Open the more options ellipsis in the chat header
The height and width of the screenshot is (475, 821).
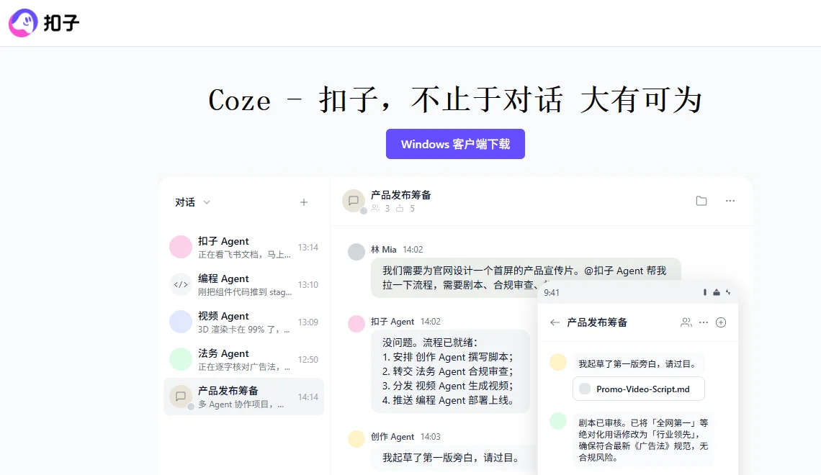(x=730, y=201)
